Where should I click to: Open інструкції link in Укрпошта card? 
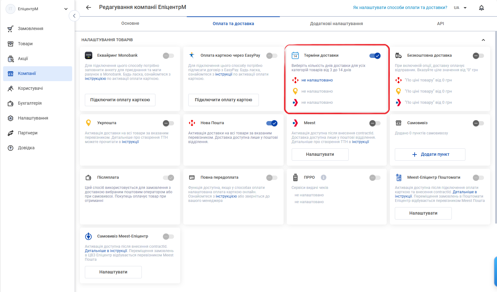(130, 142)
